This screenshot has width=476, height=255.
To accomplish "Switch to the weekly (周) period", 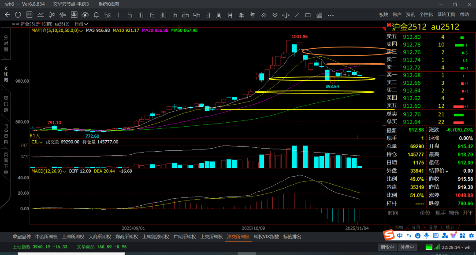I will pos(219,15).
